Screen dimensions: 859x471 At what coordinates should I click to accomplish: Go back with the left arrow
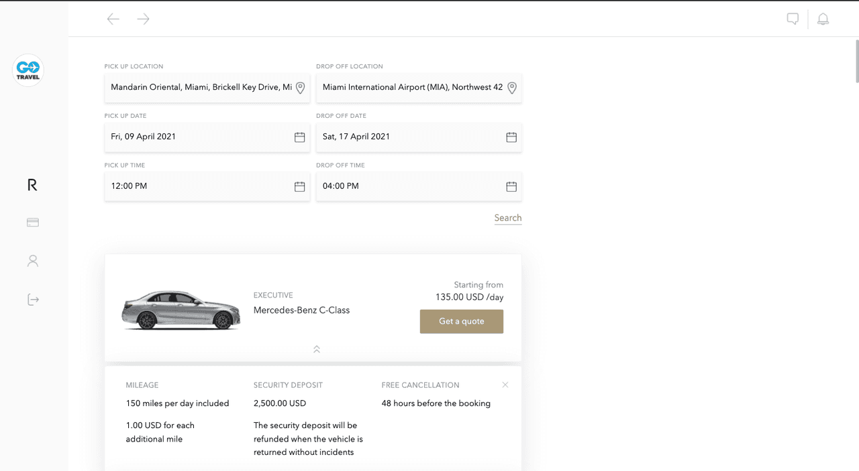(113, 19)
